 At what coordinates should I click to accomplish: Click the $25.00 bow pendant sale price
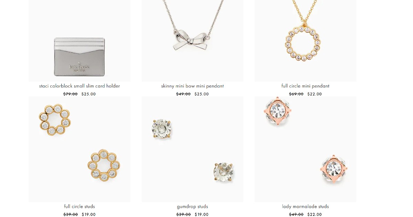(x=201, y=94)
